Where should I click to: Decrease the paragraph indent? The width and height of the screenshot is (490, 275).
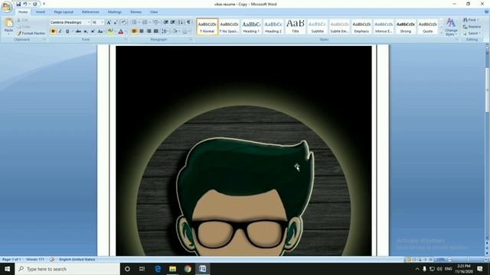pos(166,22)
